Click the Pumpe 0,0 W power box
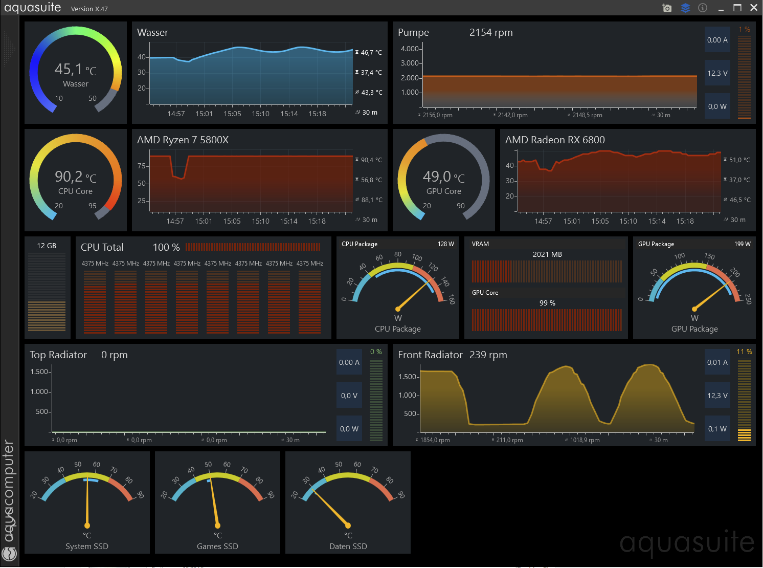763x568 pixels. pyautogui.click(x=717, y=106)
